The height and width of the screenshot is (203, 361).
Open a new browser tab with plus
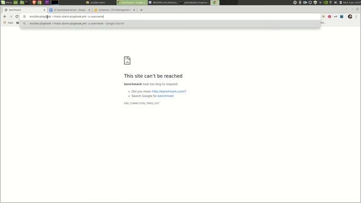[x=141, y=10]
